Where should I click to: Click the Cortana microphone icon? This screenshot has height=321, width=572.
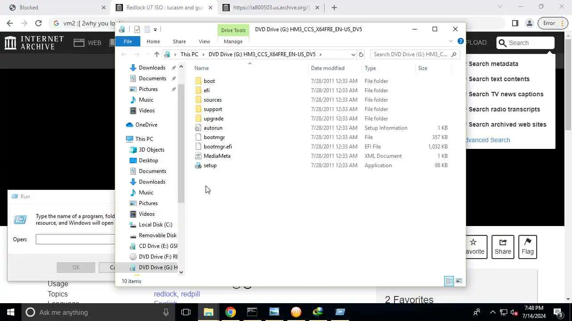tap(166, 312)
